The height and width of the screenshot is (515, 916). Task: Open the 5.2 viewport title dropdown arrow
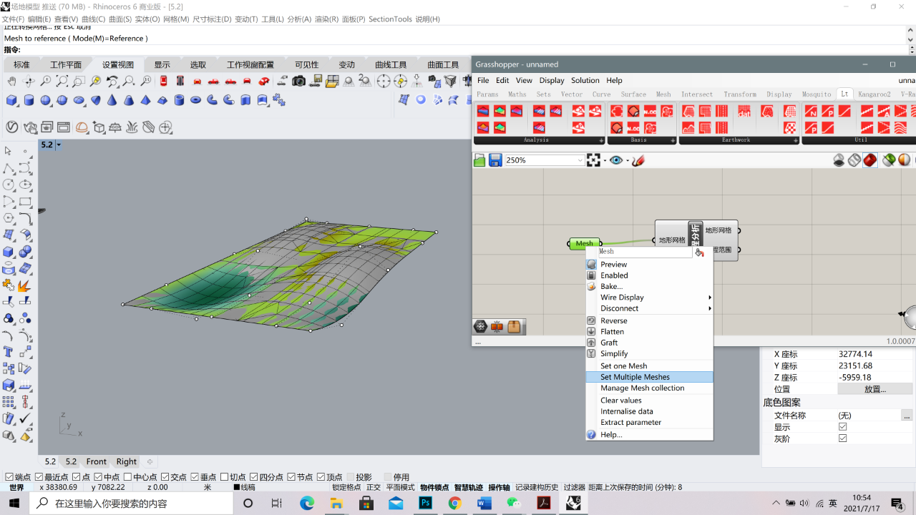pos(59,144)
